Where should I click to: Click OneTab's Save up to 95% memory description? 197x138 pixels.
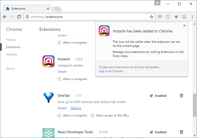pos(92,102)
